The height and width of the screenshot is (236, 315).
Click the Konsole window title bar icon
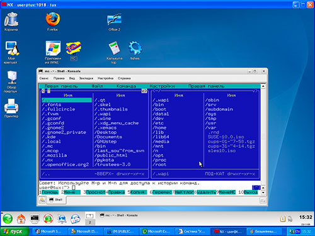(41, 71)
